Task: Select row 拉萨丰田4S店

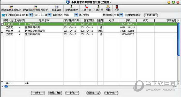Action: [90, 27]
